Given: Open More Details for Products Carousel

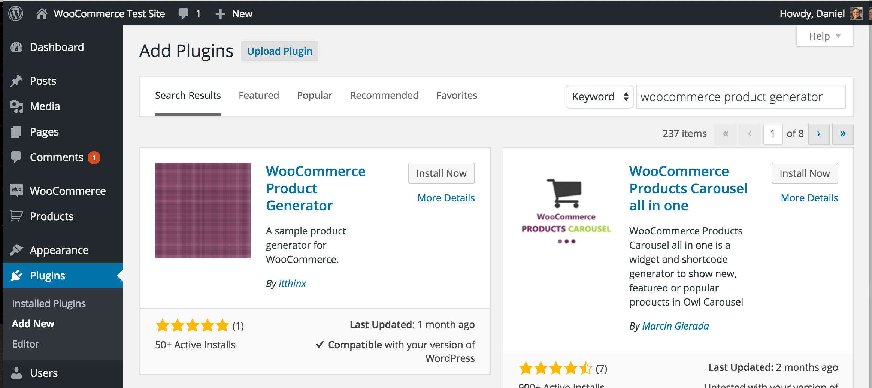Looking at the screenshot, I should pyautogui.click(x=809, y=198).
